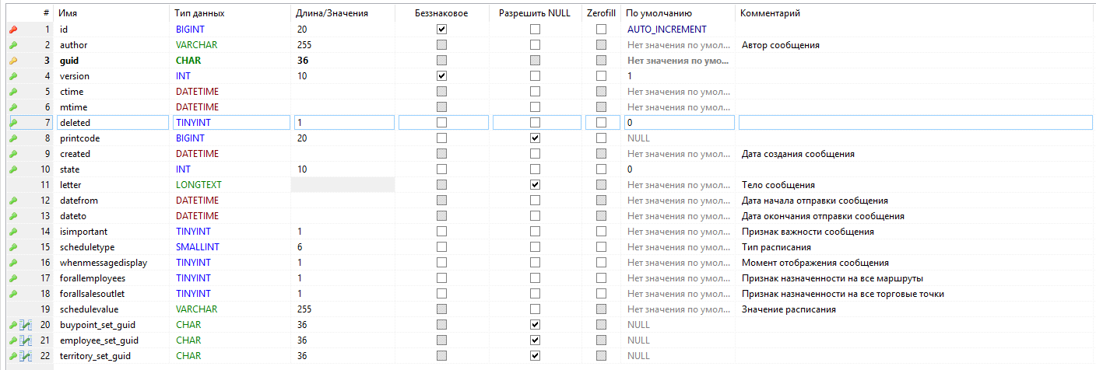Click the foreign key icon for territory_set_guid
This screenshot has width=1096, height=370.
tap(26, 356)
